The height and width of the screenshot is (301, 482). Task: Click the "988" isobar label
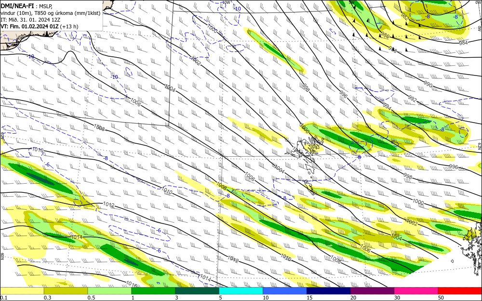(x=392, y=50)
